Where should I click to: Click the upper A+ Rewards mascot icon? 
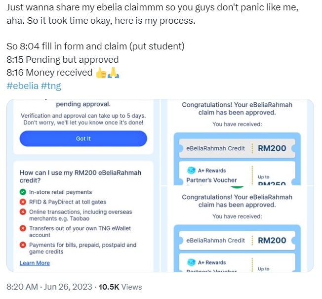(x=191, y=171)
